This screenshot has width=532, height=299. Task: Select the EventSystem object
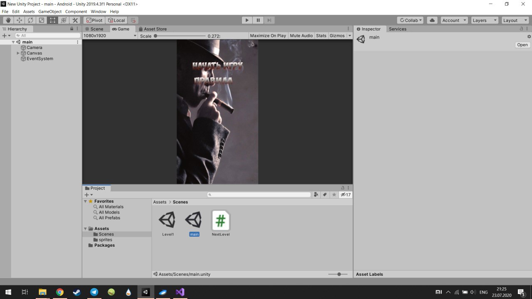coord(40,59)
